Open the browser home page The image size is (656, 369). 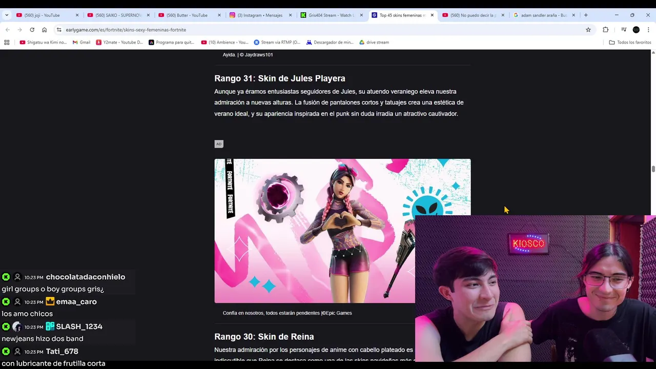[x=45, y=30]
